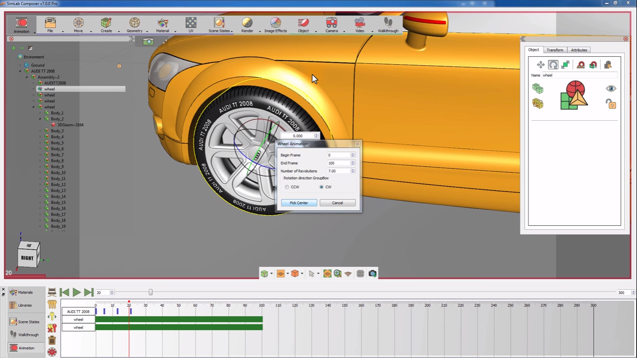Switch to the Transform tab
This screenshot has width=637, height=358.
pyautogui.click(x=555, y=50)
